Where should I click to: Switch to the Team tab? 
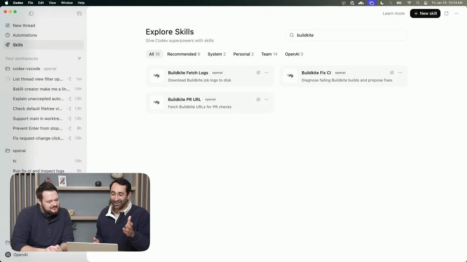click(x=269, y=54)
